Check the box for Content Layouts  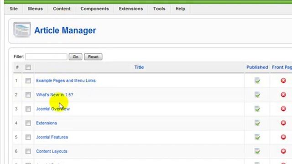click(x=28, y=151)
